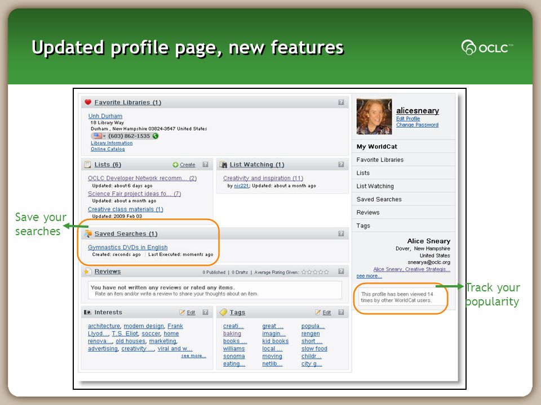Click the Tags heading link
The height and width of the screenshot is (405, 541).
tap(237, 312)
